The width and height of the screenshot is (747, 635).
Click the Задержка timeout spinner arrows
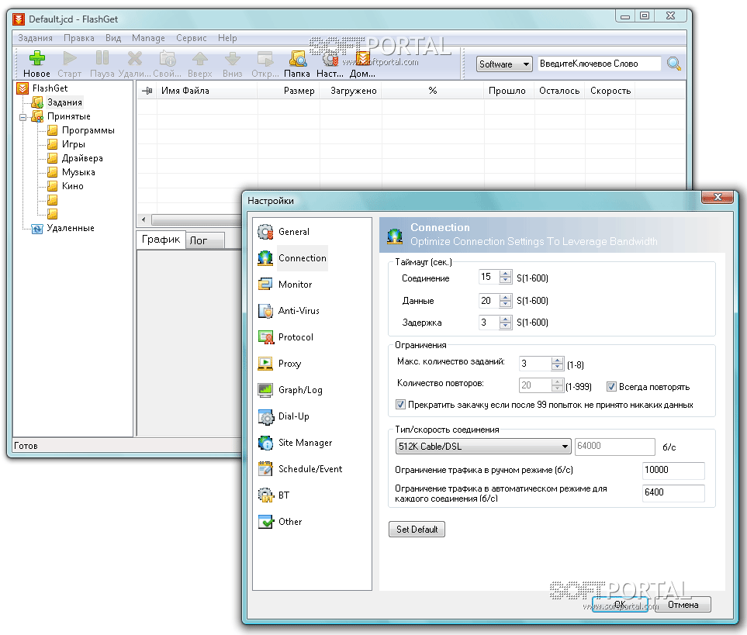pos(506,323)
